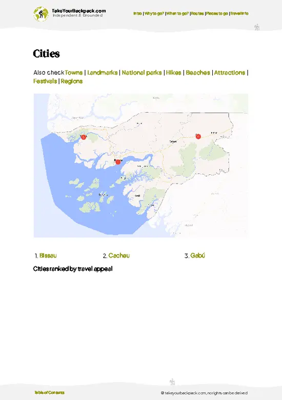282x400 pixels.
Task: Click the red Bissau marker on map
Action: (x=118, y=162)
